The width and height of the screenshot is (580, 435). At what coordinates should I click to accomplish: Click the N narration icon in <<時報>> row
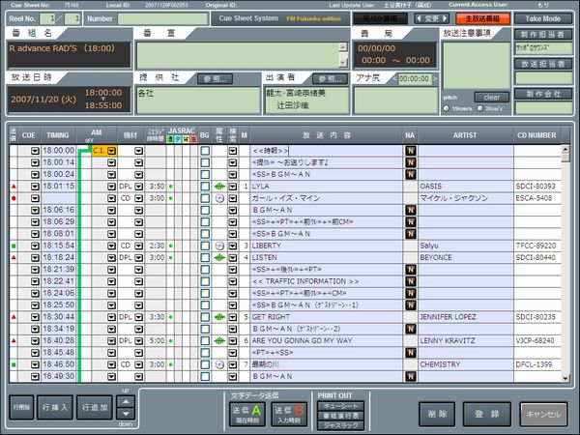tap(410, 151)
